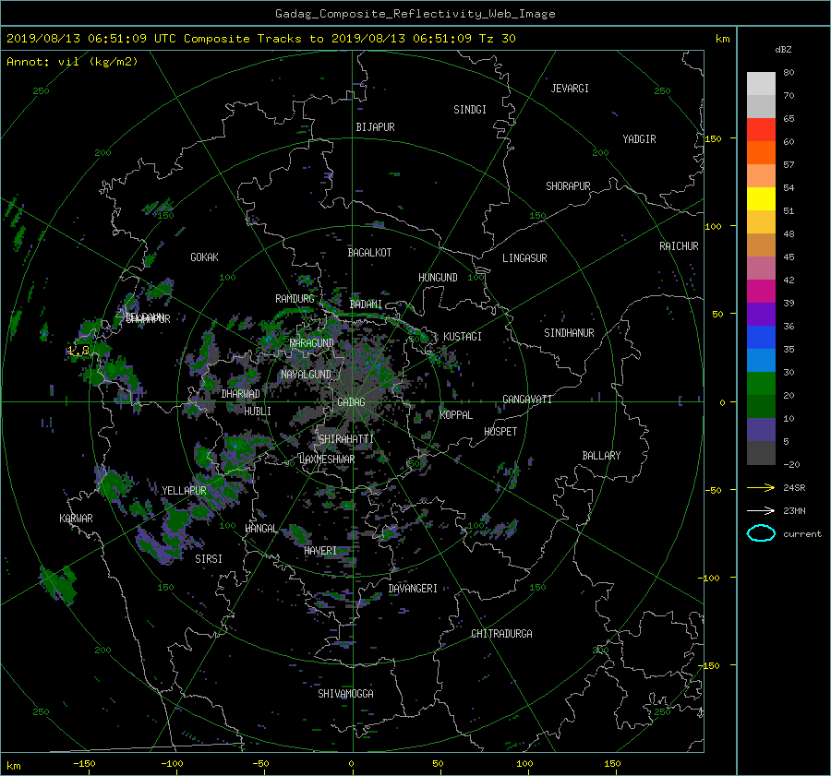
Task: Click the SHIRAHATTI city label
Action: (x=346, y=439)
